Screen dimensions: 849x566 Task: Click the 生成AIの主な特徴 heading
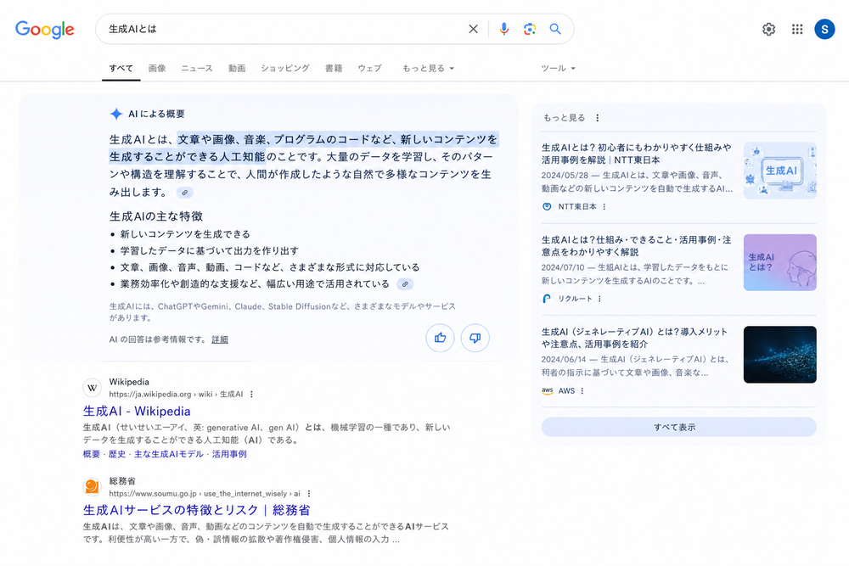(x=156, y=216)
